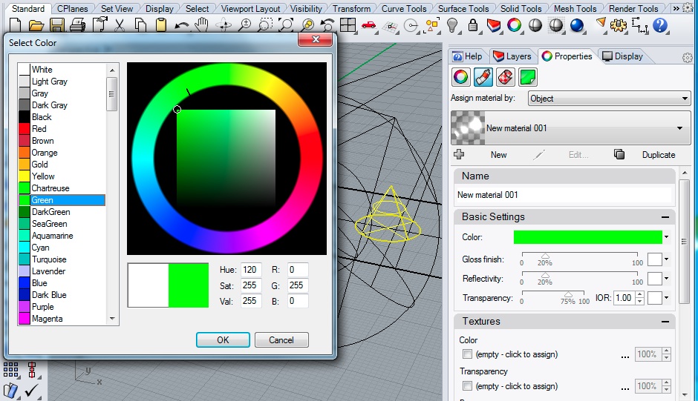Viewport: 698px width, 401px height.
Task: Open the Display panel tab
Action: (x=622, y=56)
